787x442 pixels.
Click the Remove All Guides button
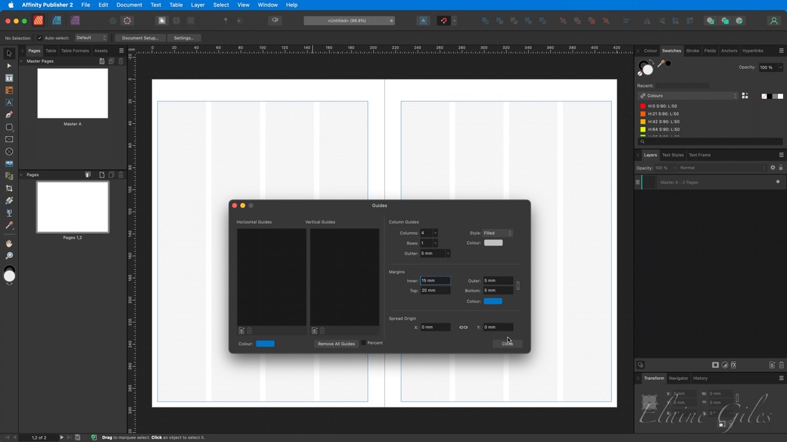[336, 344]
